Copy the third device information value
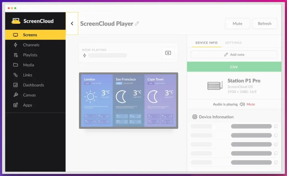The width and height of the screenshot is (287, 176). point(276,144)
